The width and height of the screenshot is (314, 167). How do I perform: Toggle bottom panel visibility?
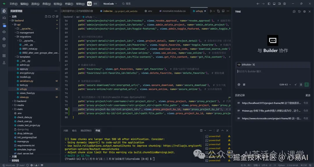coord(274,3)
